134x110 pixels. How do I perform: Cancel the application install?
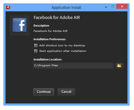pos(66,92)
